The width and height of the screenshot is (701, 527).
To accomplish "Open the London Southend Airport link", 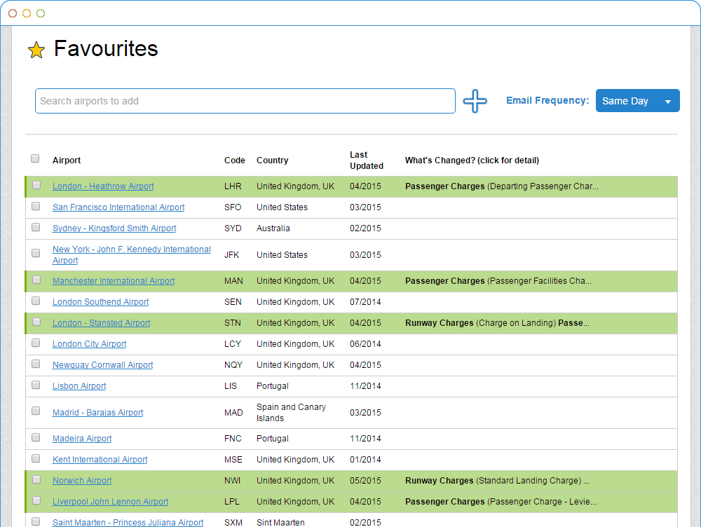I will click(100, 302).
